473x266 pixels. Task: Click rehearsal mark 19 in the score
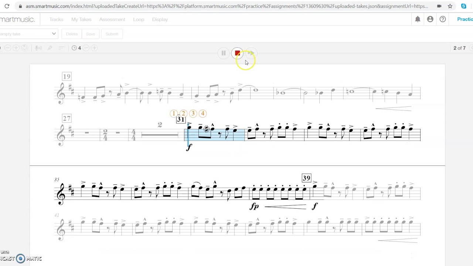(x=67, y=76)
